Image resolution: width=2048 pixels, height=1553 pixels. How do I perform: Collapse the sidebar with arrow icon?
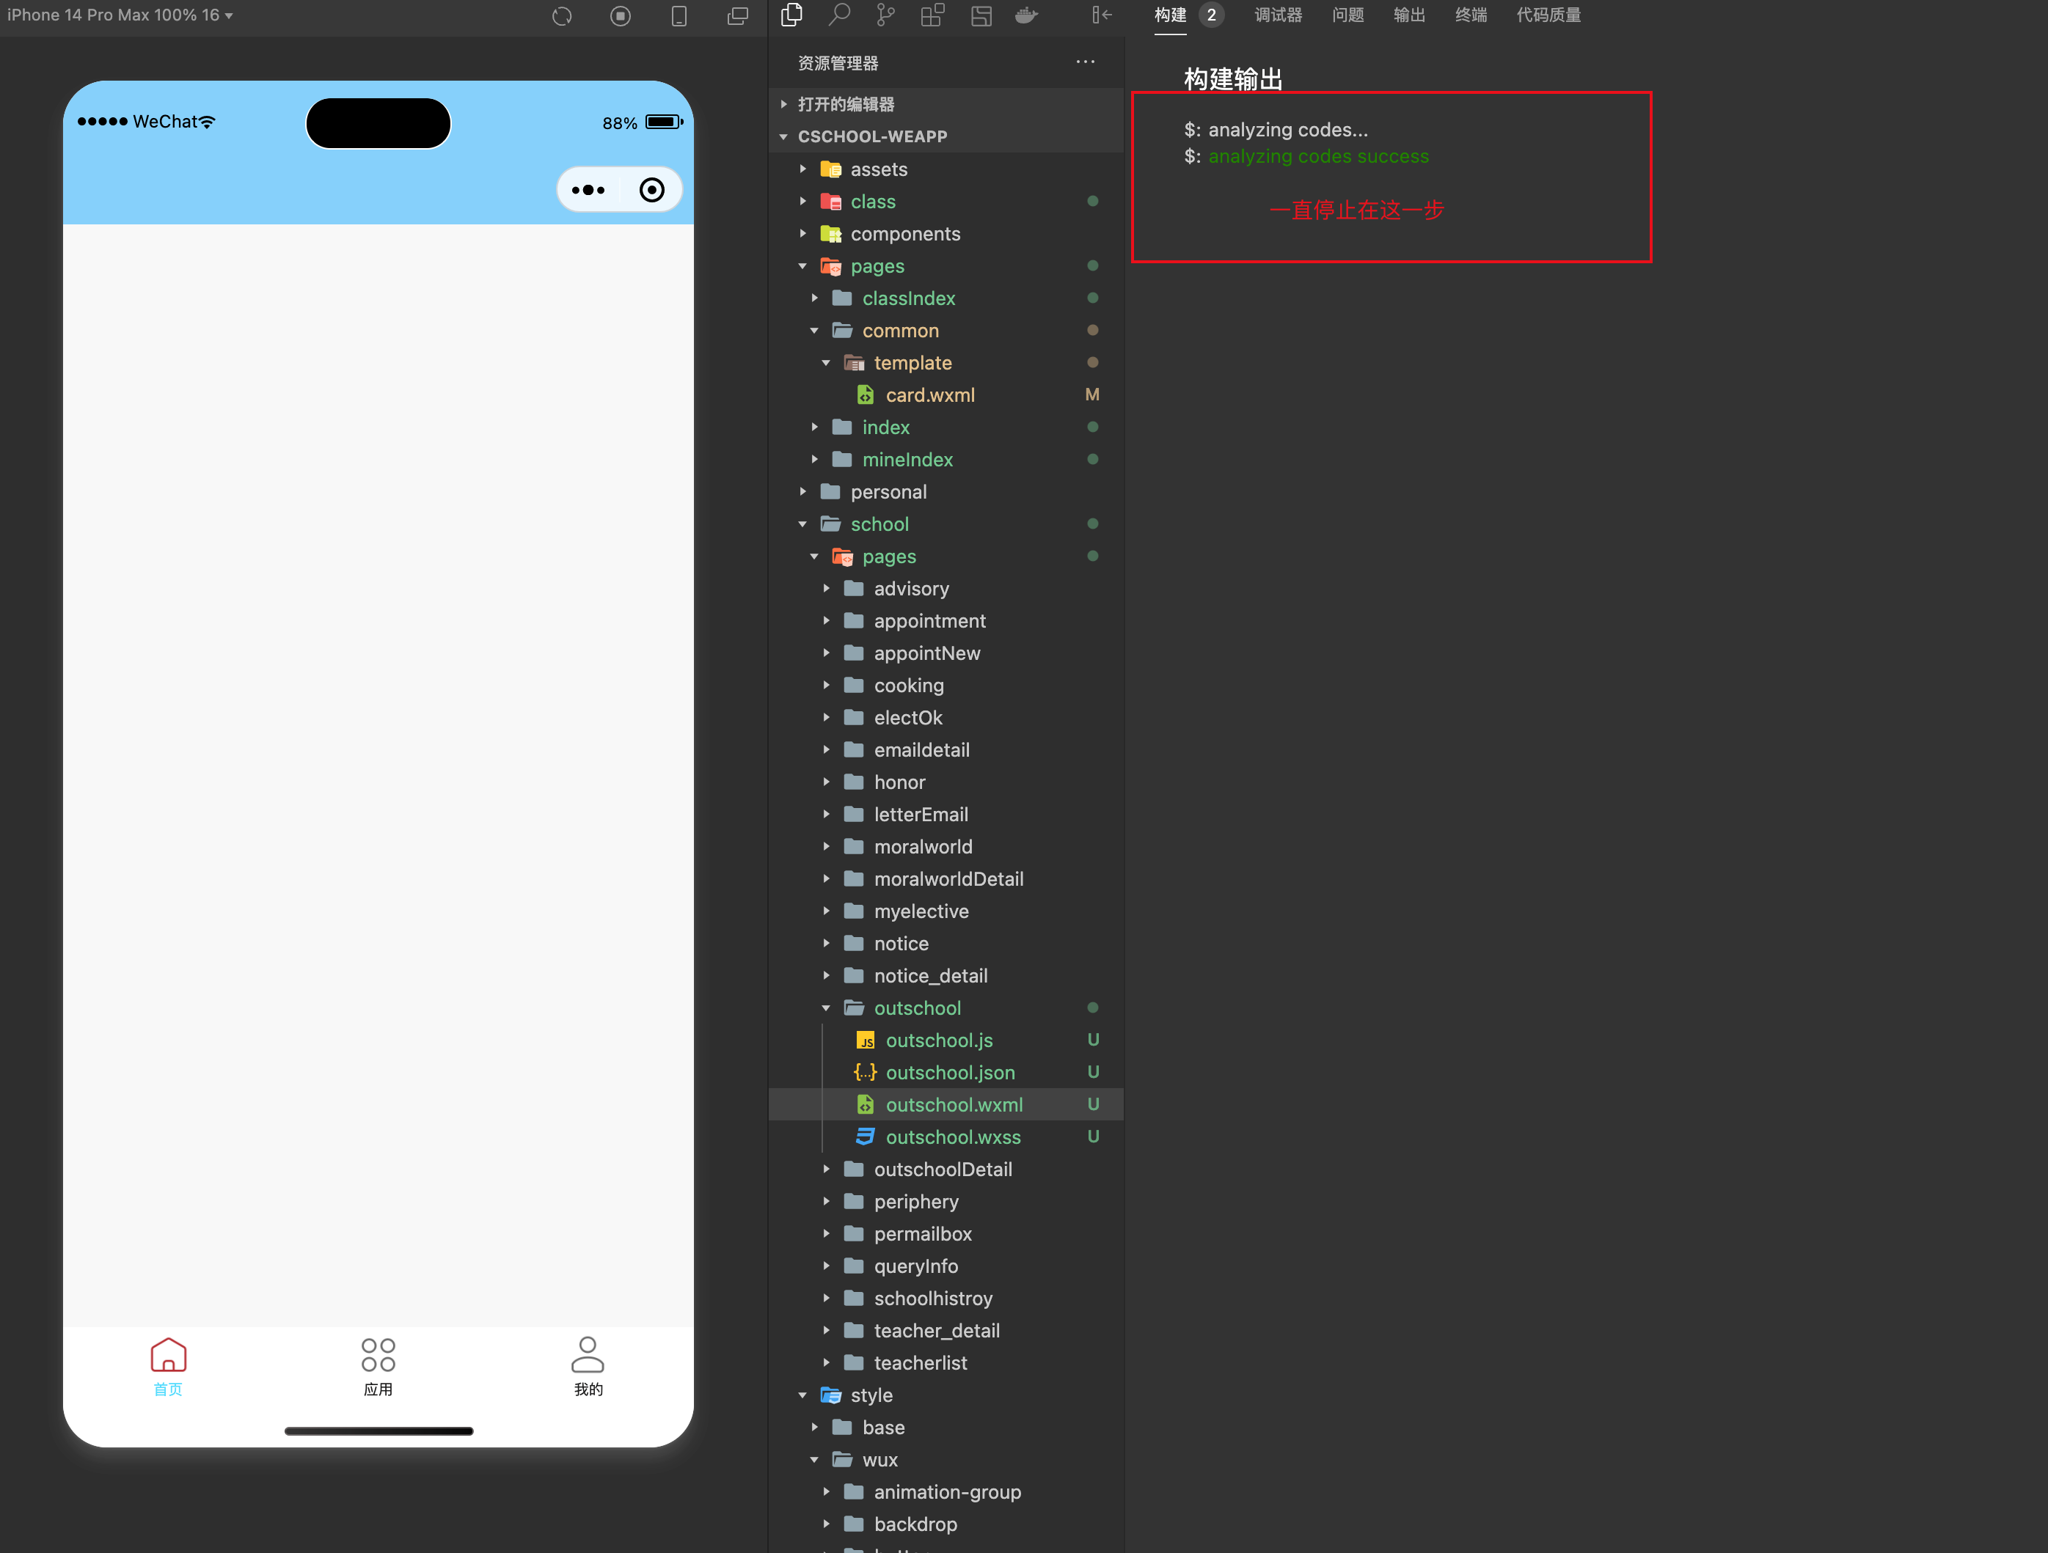click(1102, 15)
